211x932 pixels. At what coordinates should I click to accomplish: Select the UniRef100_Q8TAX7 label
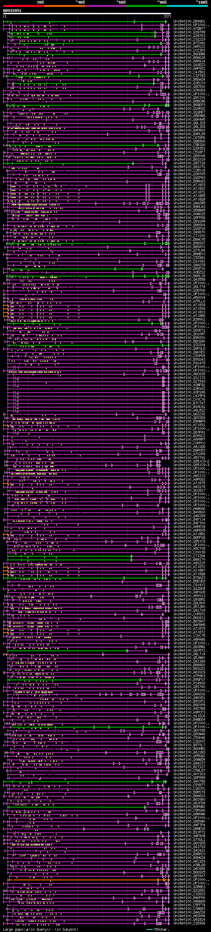pyautogui.click(x=189, y=875)
